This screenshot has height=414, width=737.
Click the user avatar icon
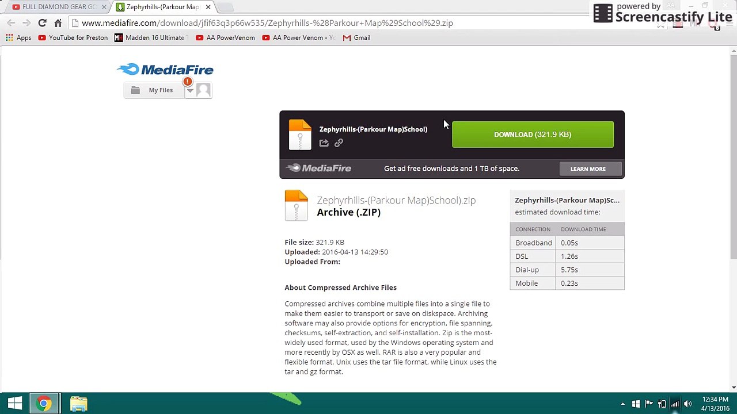tap(203, 90)
